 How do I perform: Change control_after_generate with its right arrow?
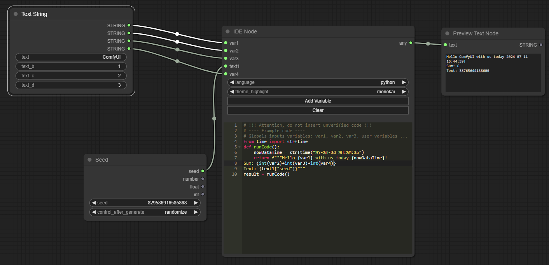[x=196, y=212]
